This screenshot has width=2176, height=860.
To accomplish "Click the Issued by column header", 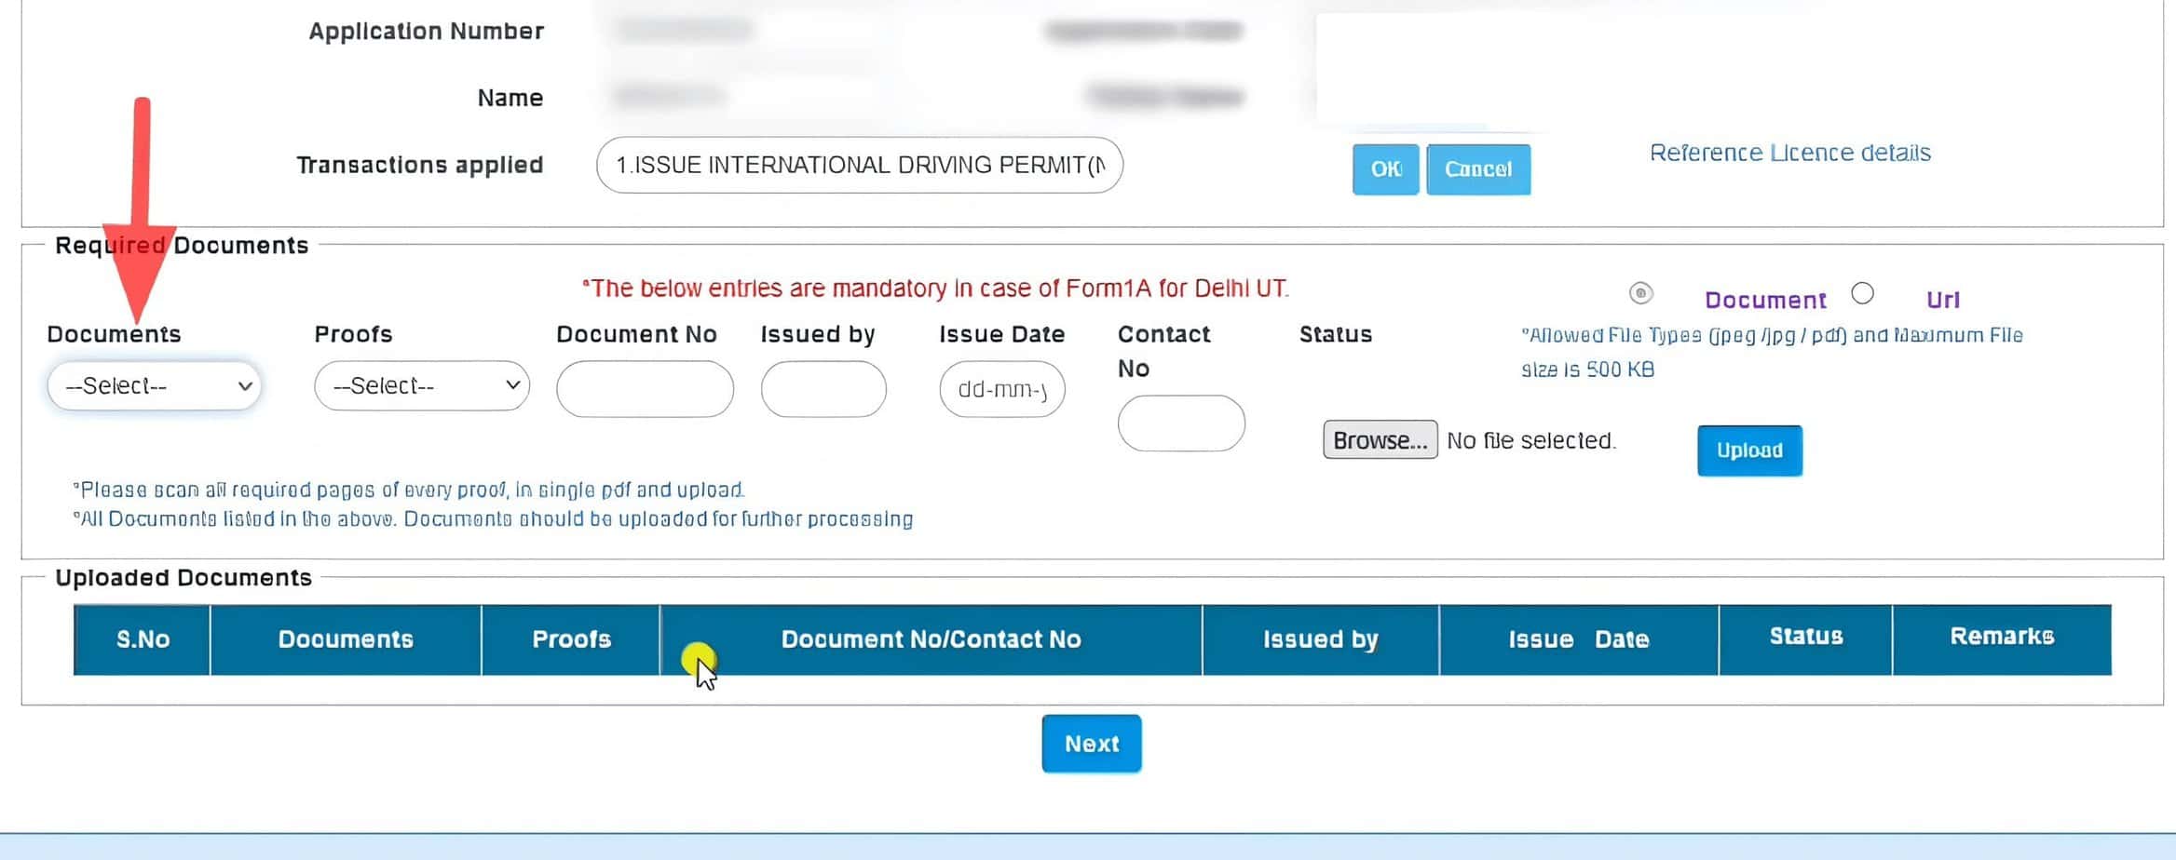I will click(x=1320, y=639).
